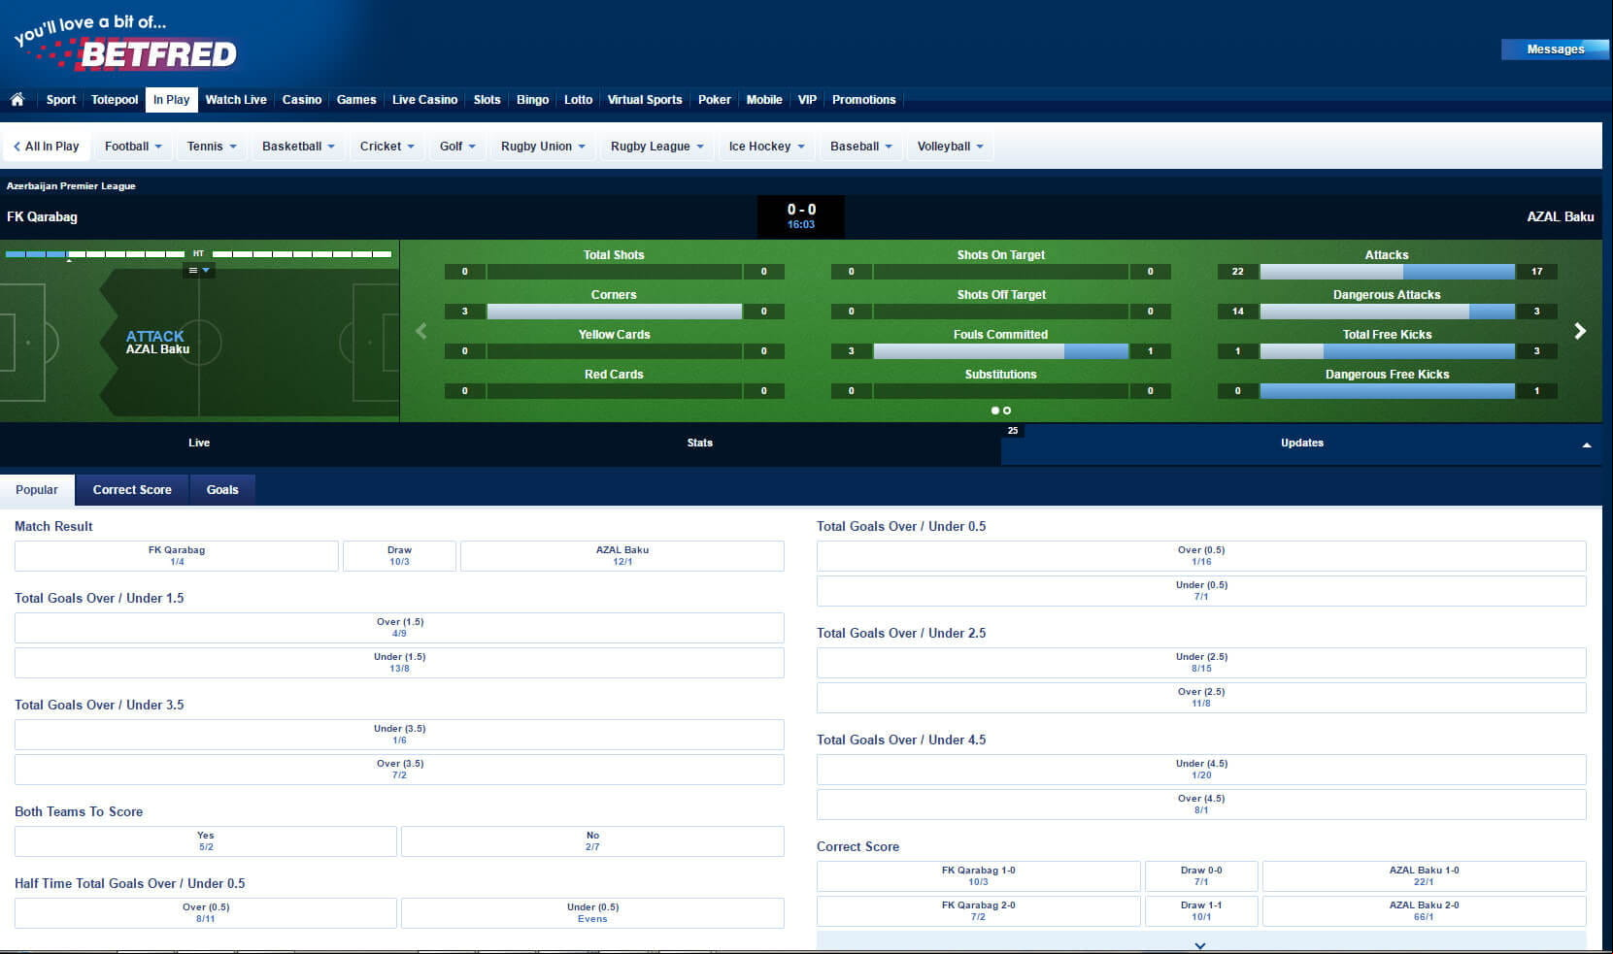Select Over (0.5) at 1/16

click(1201, 556)
